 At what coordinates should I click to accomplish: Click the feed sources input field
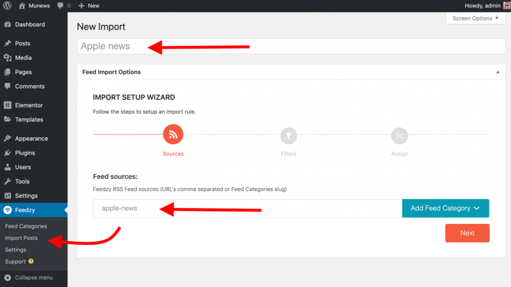click(247, 209)
